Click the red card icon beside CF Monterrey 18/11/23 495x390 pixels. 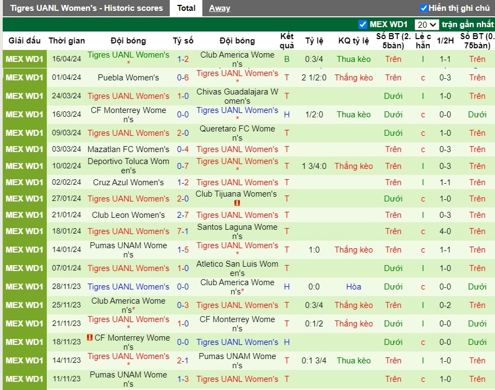(x=90, y=337)
